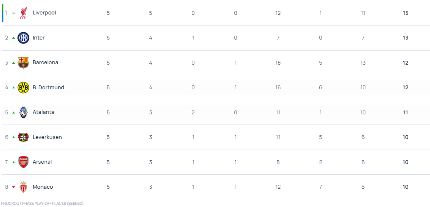This screenshot has height=207, width=430.
Task: Select the Leverkusen team name
Action: pos(47,137)
